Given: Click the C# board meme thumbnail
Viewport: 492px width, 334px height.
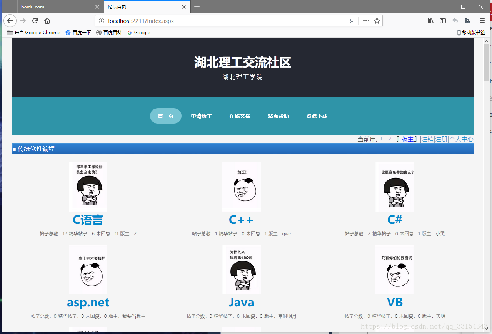Looking at the screenshot, I should click(395, 187).
